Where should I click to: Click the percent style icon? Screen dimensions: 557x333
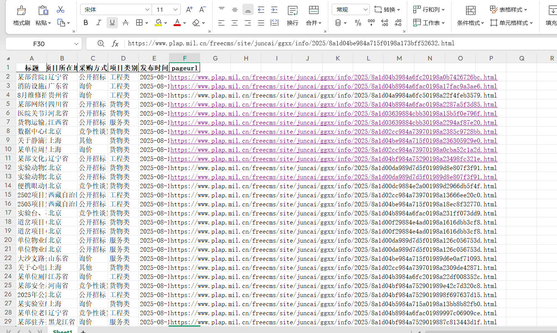tap(358, 23)
